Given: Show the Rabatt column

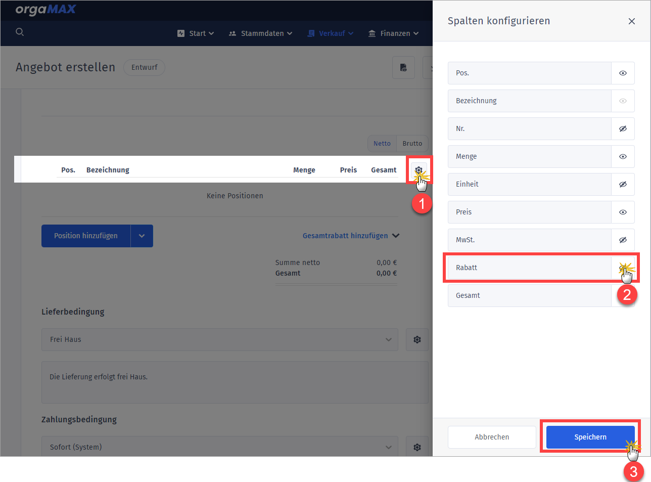Looking at the screenshot, I should tap(623, 268).
